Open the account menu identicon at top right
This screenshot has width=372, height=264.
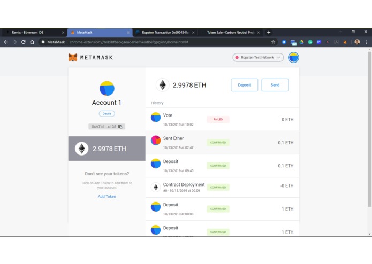click(293, 57)
